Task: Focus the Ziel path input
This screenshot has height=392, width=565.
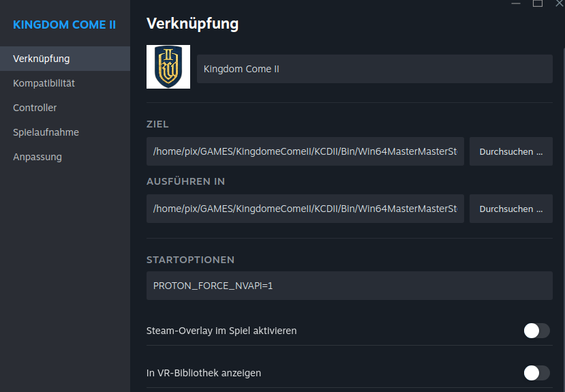Action: (305, 151)
